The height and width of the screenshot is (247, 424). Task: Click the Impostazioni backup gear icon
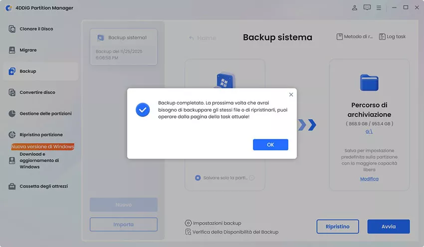point(188,223)
